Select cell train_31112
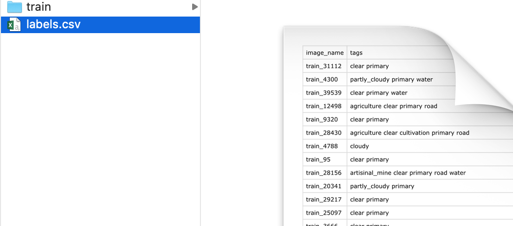513x226 pixels. point(325,66)
